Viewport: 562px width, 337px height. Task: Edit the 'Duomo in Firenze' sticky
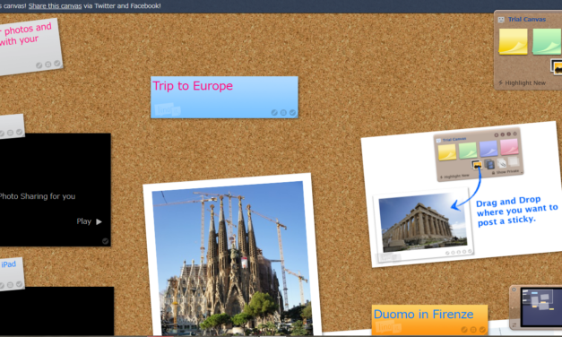tap(464, 330)
